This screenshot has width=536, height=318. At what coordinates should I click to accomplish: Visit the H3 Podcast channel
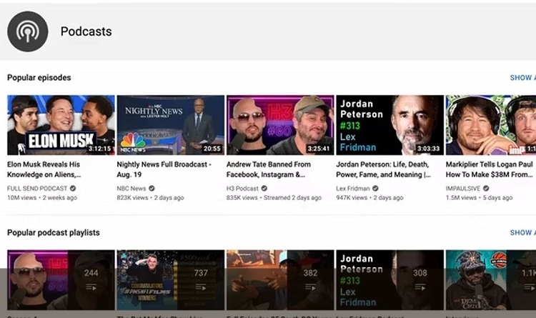click(x=242, y=189)
